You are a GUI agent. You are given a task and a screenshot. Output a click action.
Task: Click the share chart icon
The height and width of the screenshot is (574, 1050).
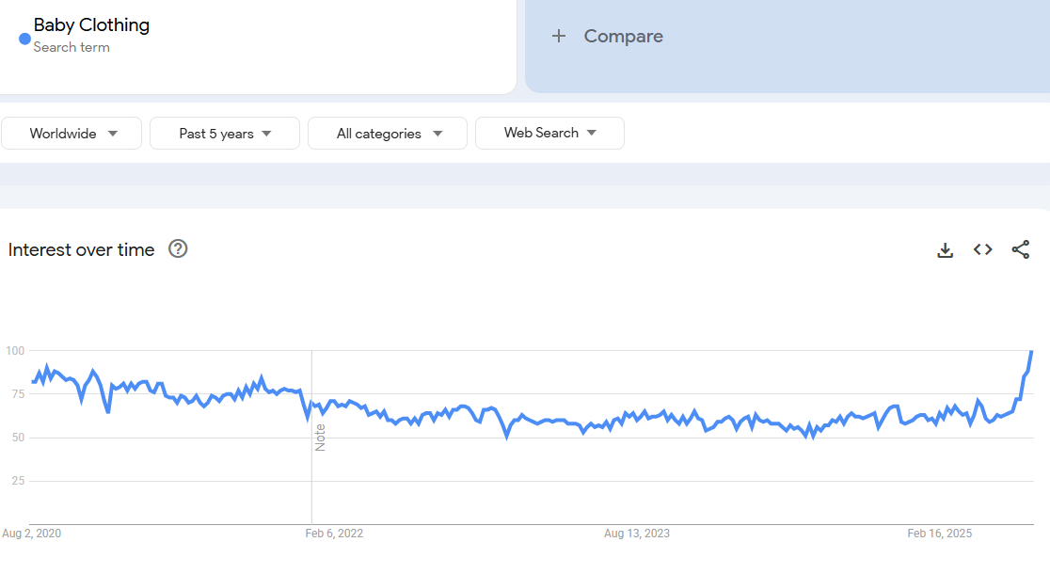1021,249
